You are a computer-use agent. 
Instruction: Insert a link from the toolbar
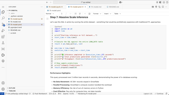coord(85,14)
